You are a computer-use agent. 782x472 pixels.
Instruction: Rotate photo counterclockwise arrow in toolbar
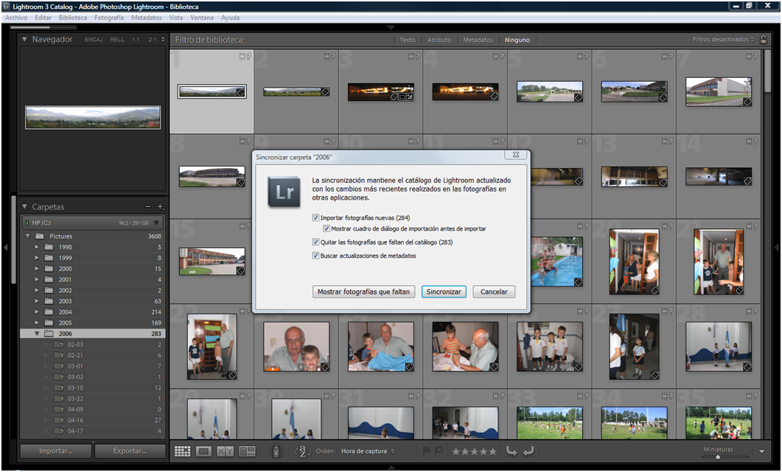pos(512,451)
